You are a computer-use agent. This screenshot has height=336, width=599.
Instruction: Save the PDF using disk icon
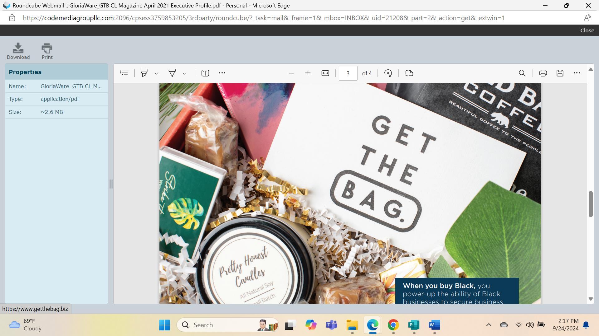pyautogui.click(x=560, y=73)
